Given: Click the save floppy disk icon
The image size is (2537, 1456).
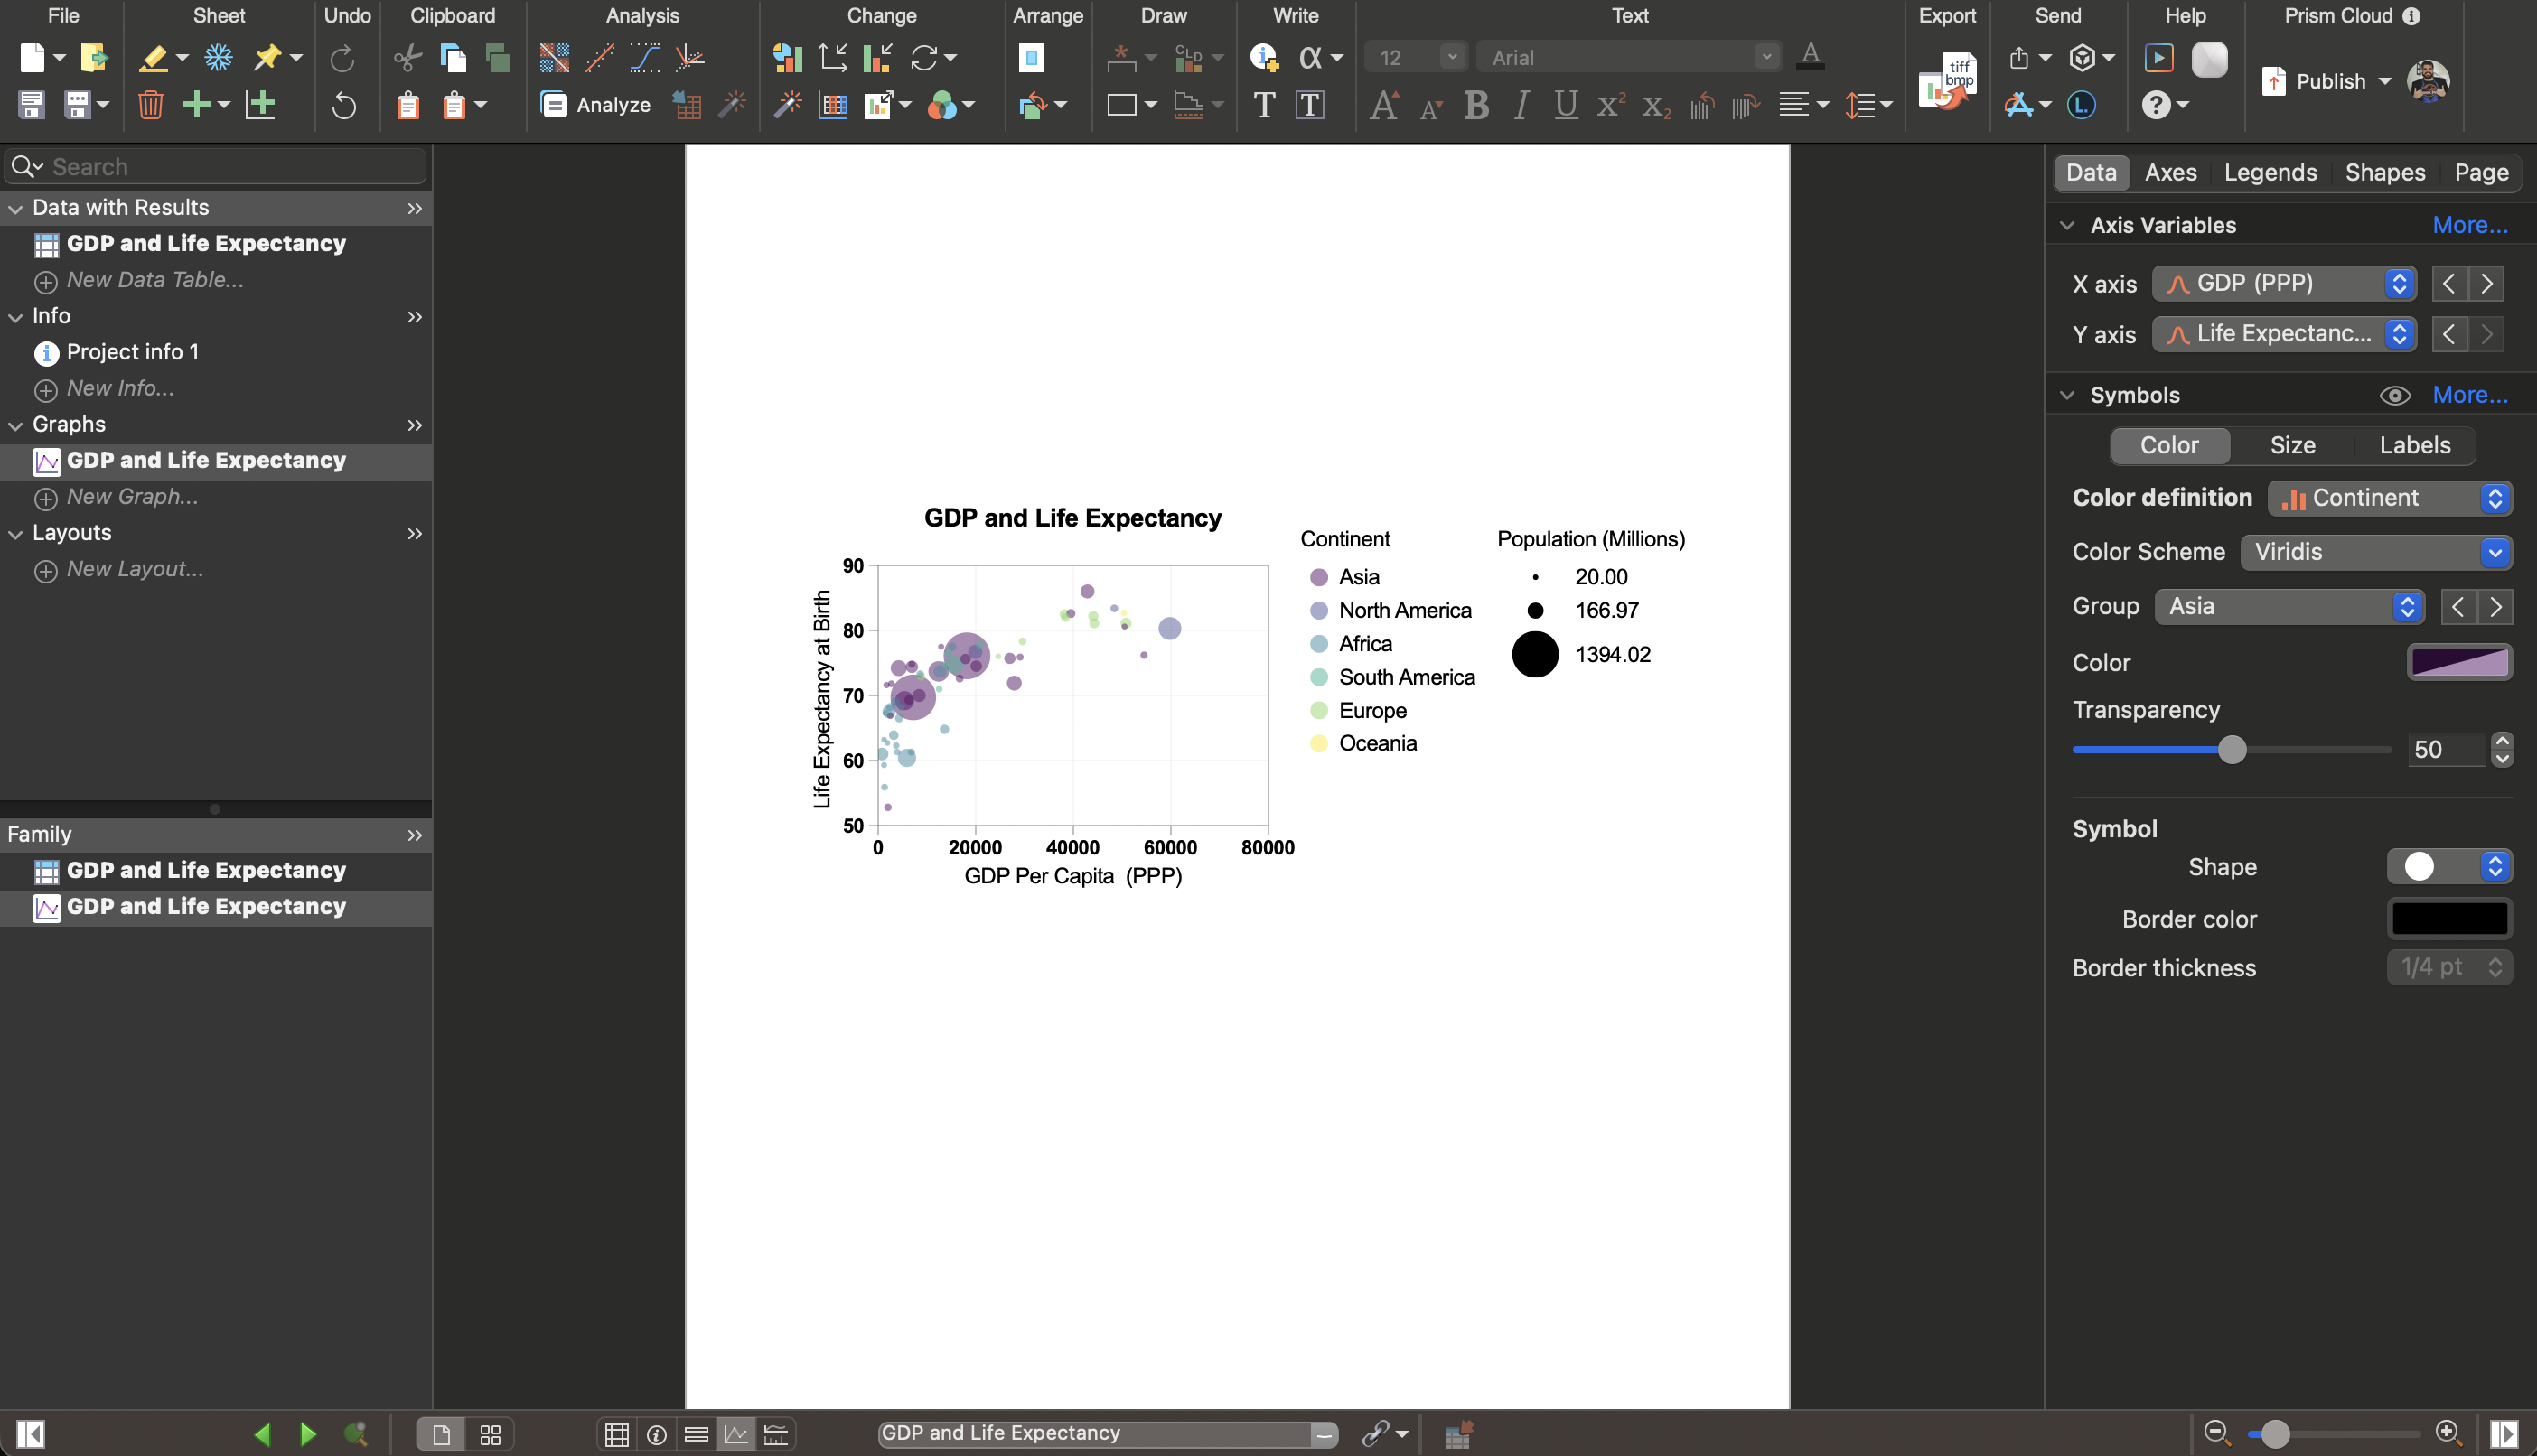Looking at the screenshot, I should [x=32, y=105].
